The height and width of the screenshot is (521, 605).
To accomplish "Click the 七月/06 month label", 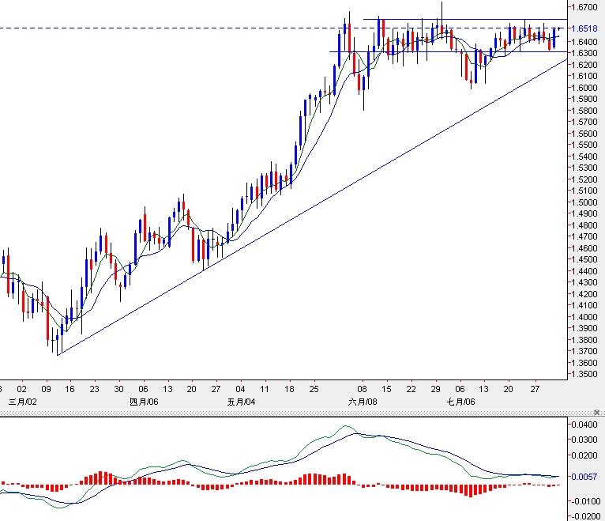I will click(460, 402).
